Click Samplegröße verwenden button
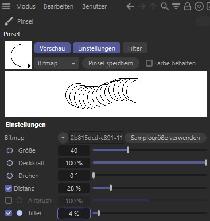This screenshot has width=210, height=221. [165, 138]
